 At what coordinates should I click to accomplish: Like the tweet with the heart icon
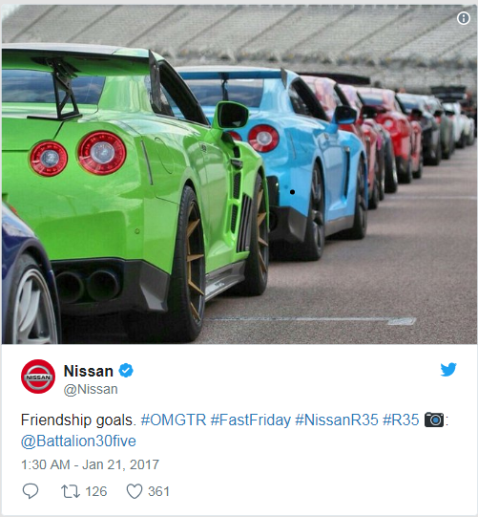[x=135, y=491]
